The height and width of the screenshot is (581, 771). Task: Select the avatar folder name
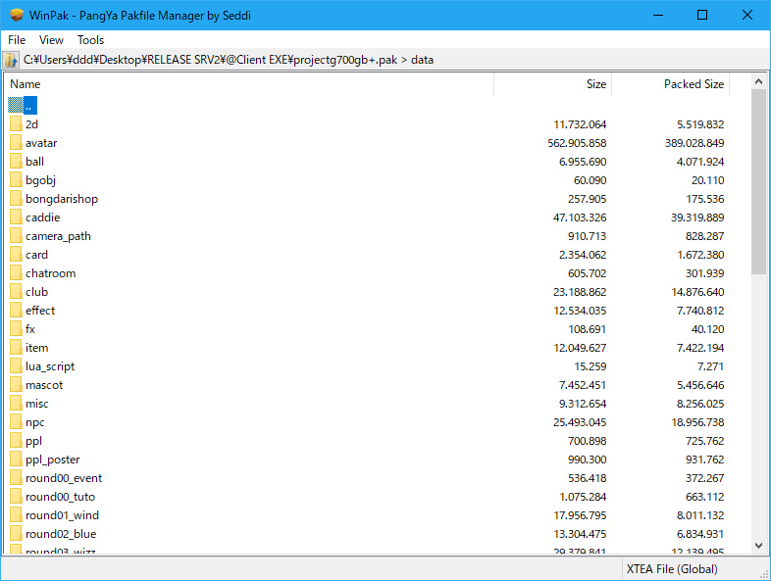pos(41,143)
